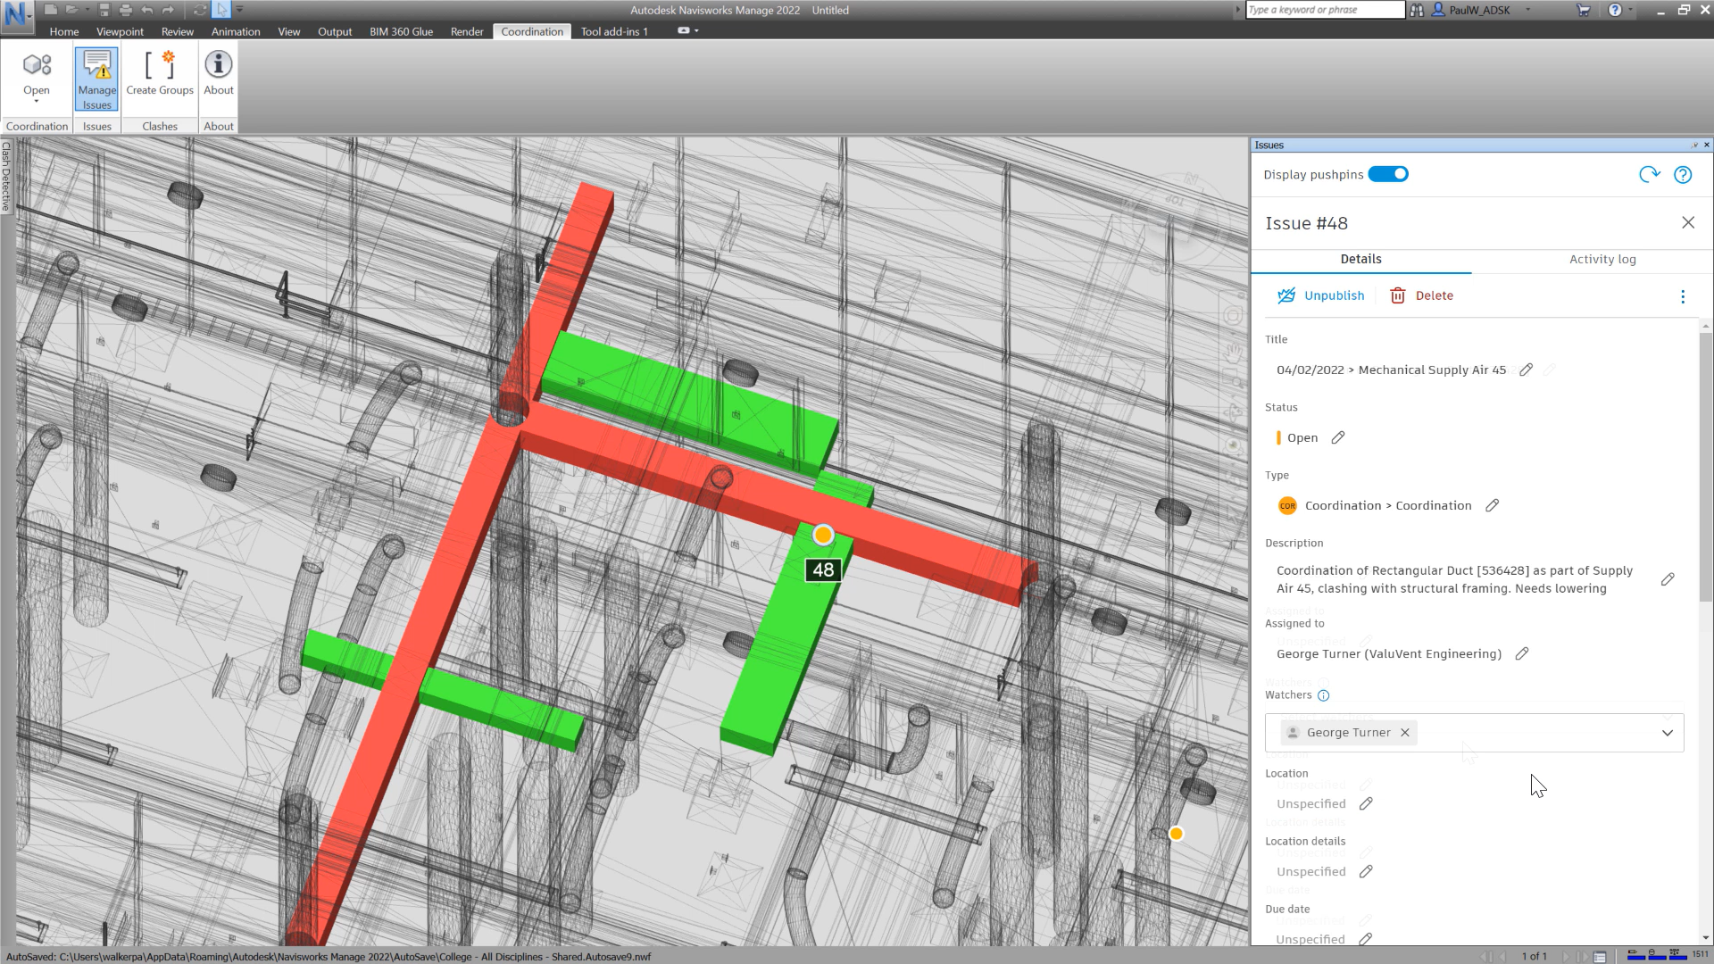Expand the Watchers dropdown chevron

pyautogui.click(x=1667, y=733)
